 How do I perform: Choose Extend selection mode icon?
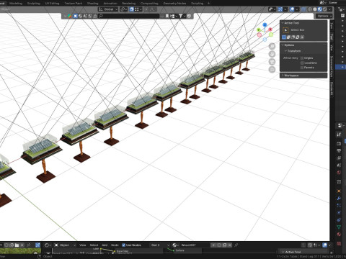288,37
